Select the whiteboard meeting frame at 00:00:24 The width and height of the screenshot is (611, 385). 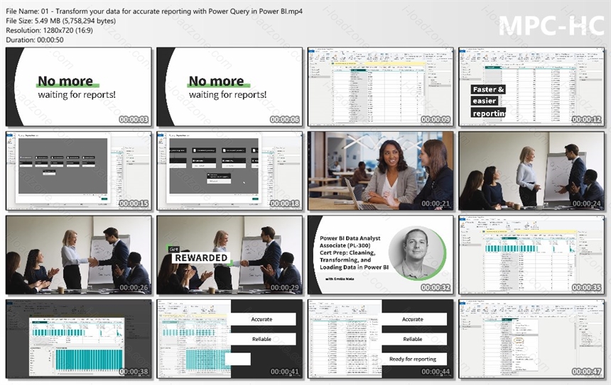(x=532, y=171)
